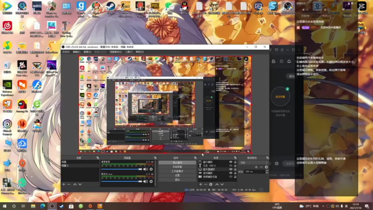373x210 pixels.
Task: Add a new scene with plus icon
Action: (x=63, y=184)
